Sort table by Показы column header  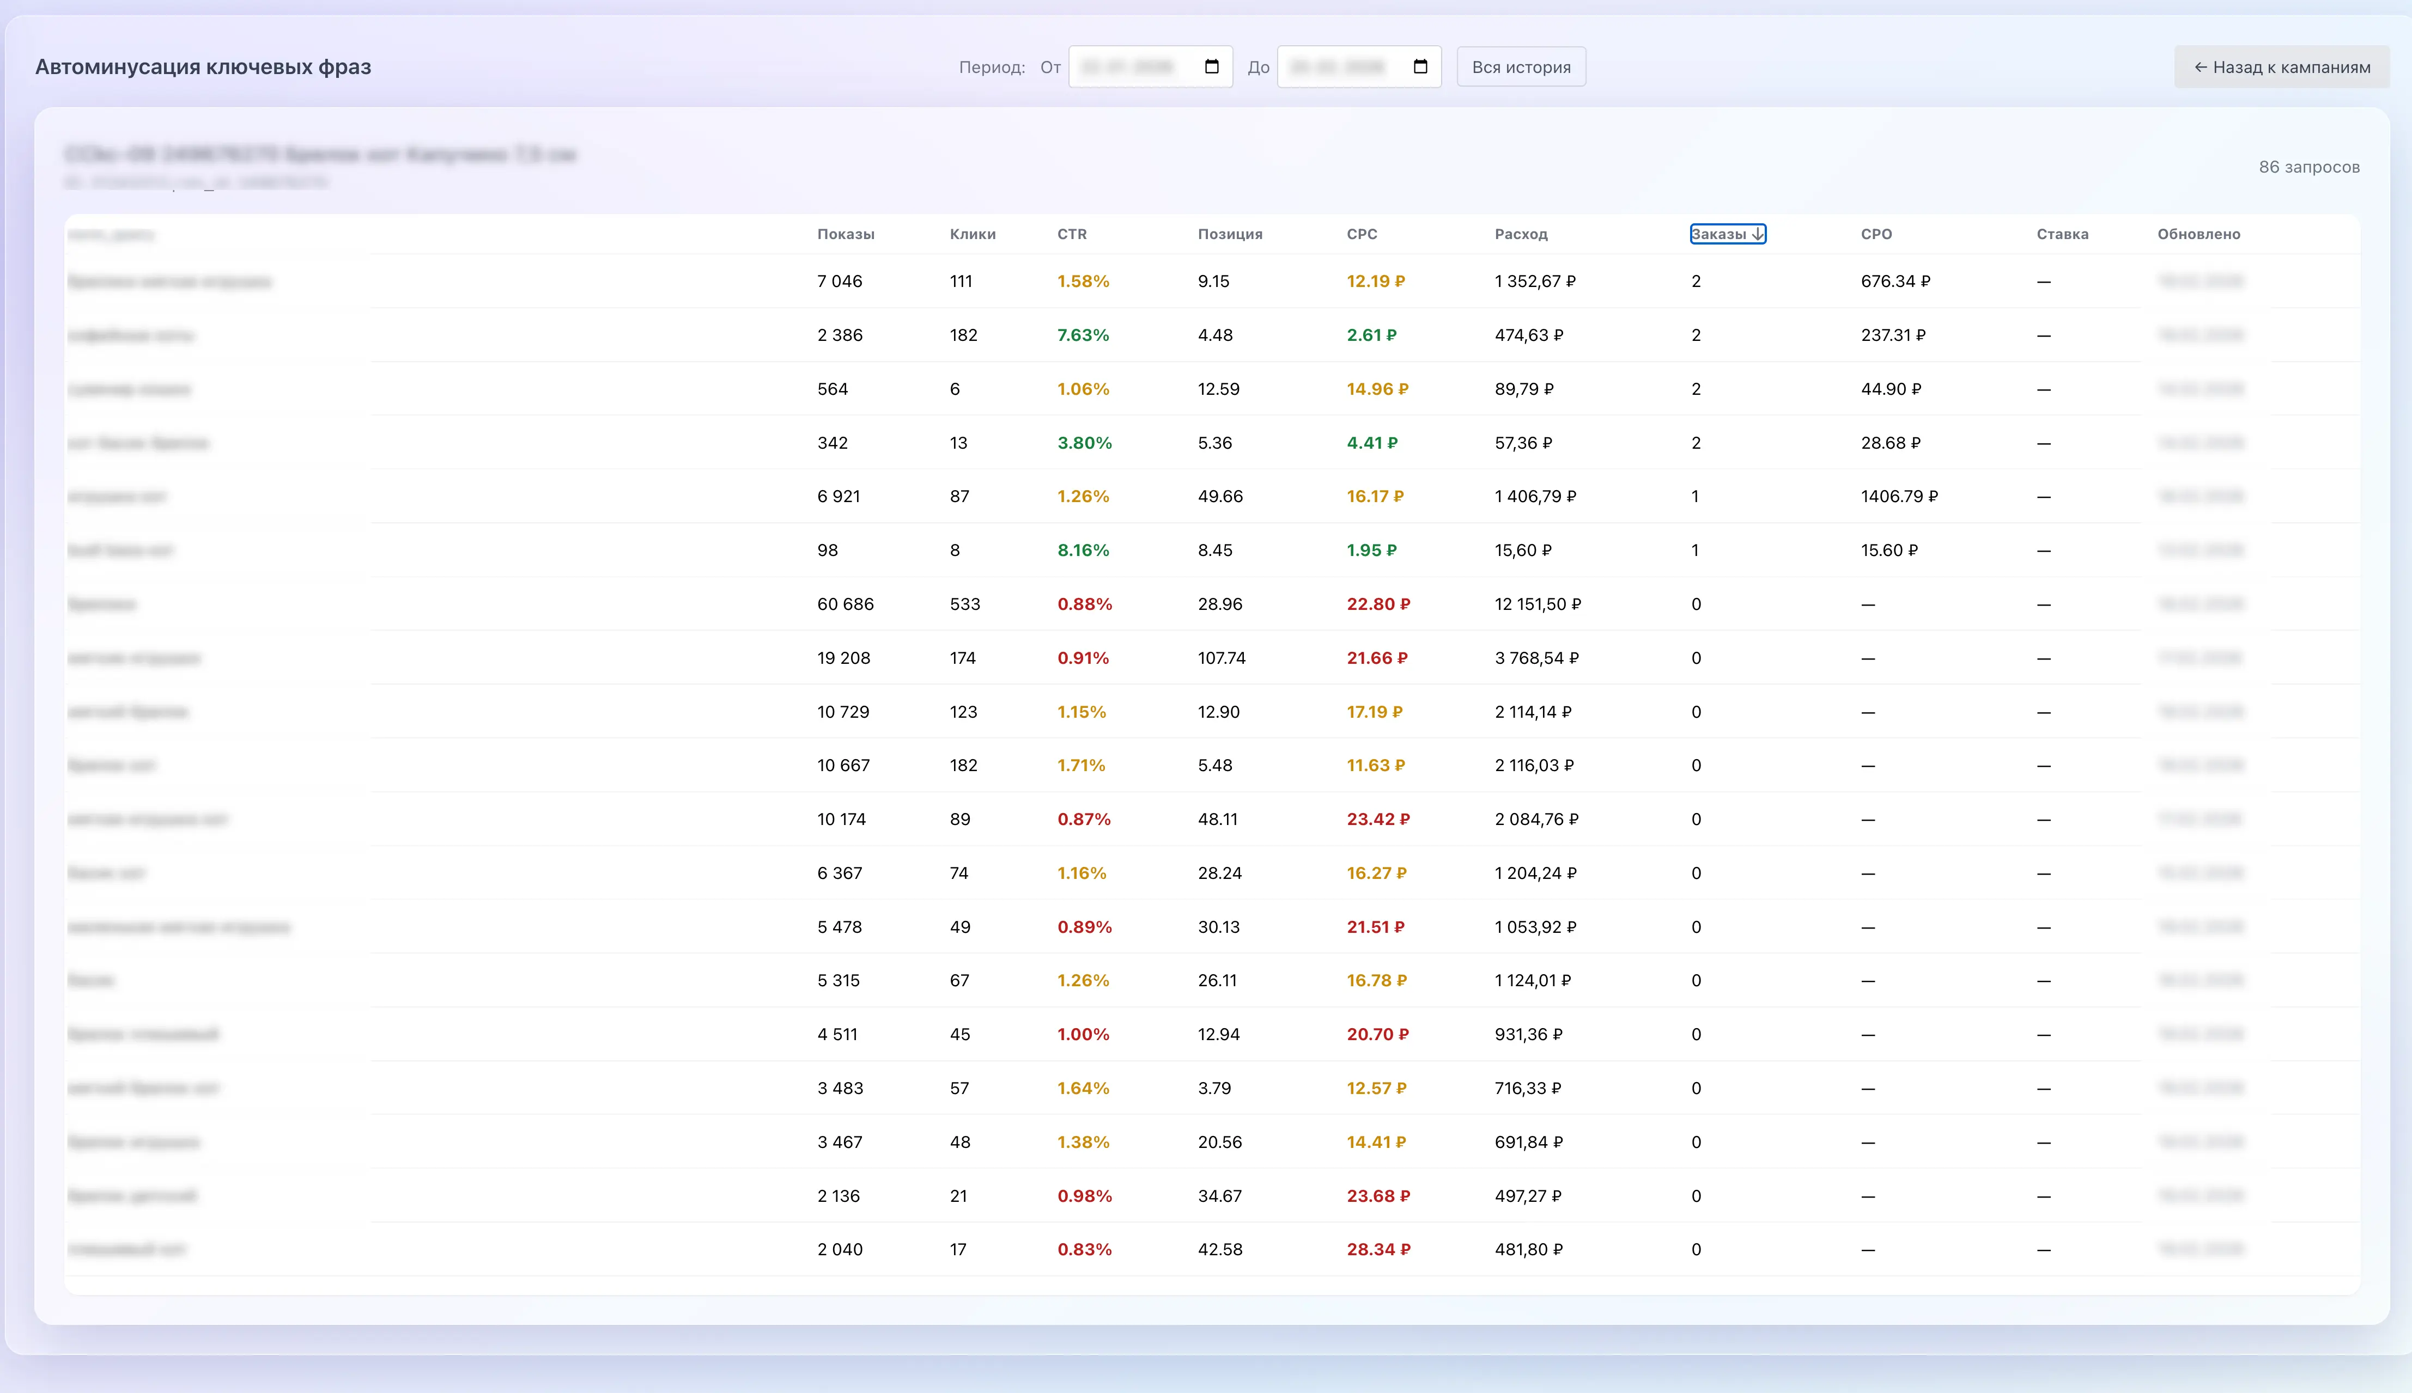[x=845, y=234]
